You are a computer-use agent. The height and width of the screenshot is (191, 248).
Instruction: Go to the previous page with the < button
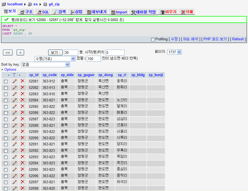coord(20,53)
